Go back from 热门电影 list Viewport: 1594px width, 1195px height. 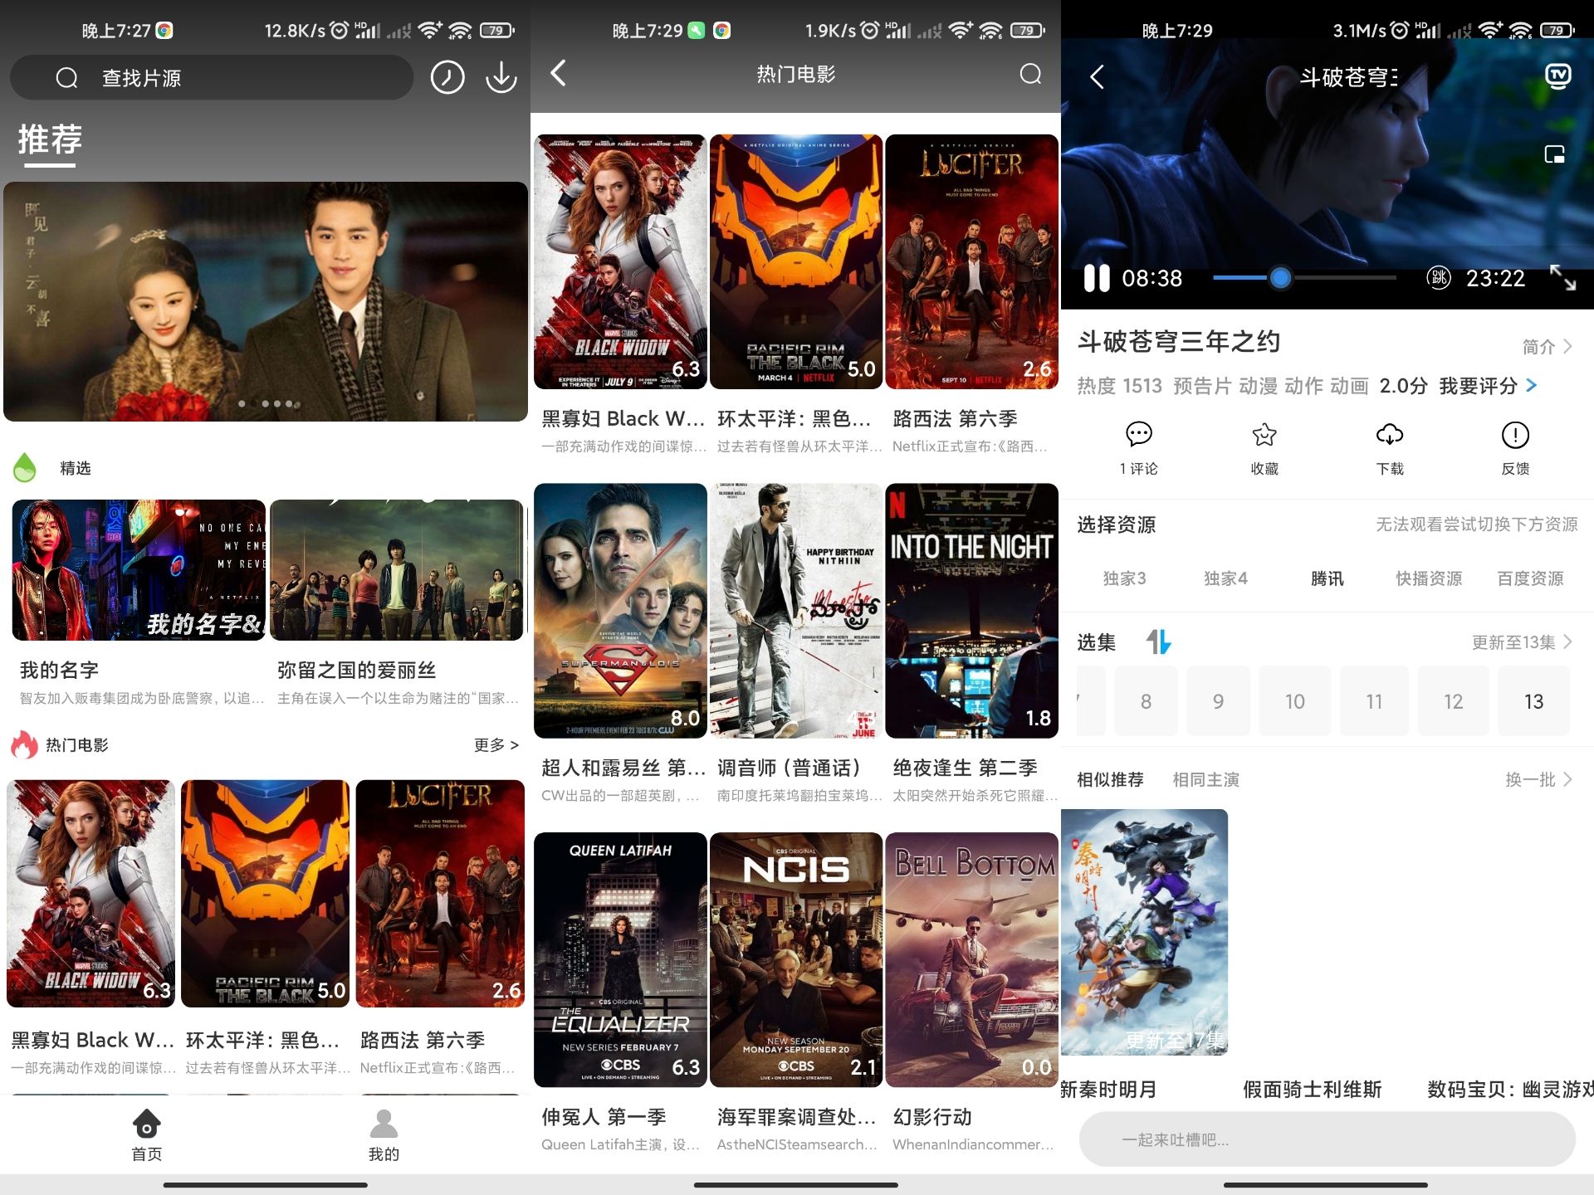[x=559, y=74]
